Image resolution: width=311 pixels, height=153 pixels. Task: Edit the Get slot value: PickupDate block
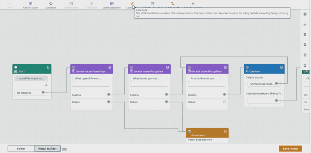point(168,67)
